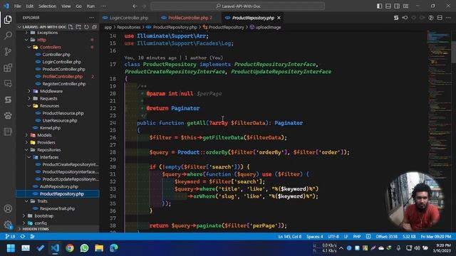Viewport: 456px width, 256px height.
Task: Change end of line via LF
Action: (346, 237)
